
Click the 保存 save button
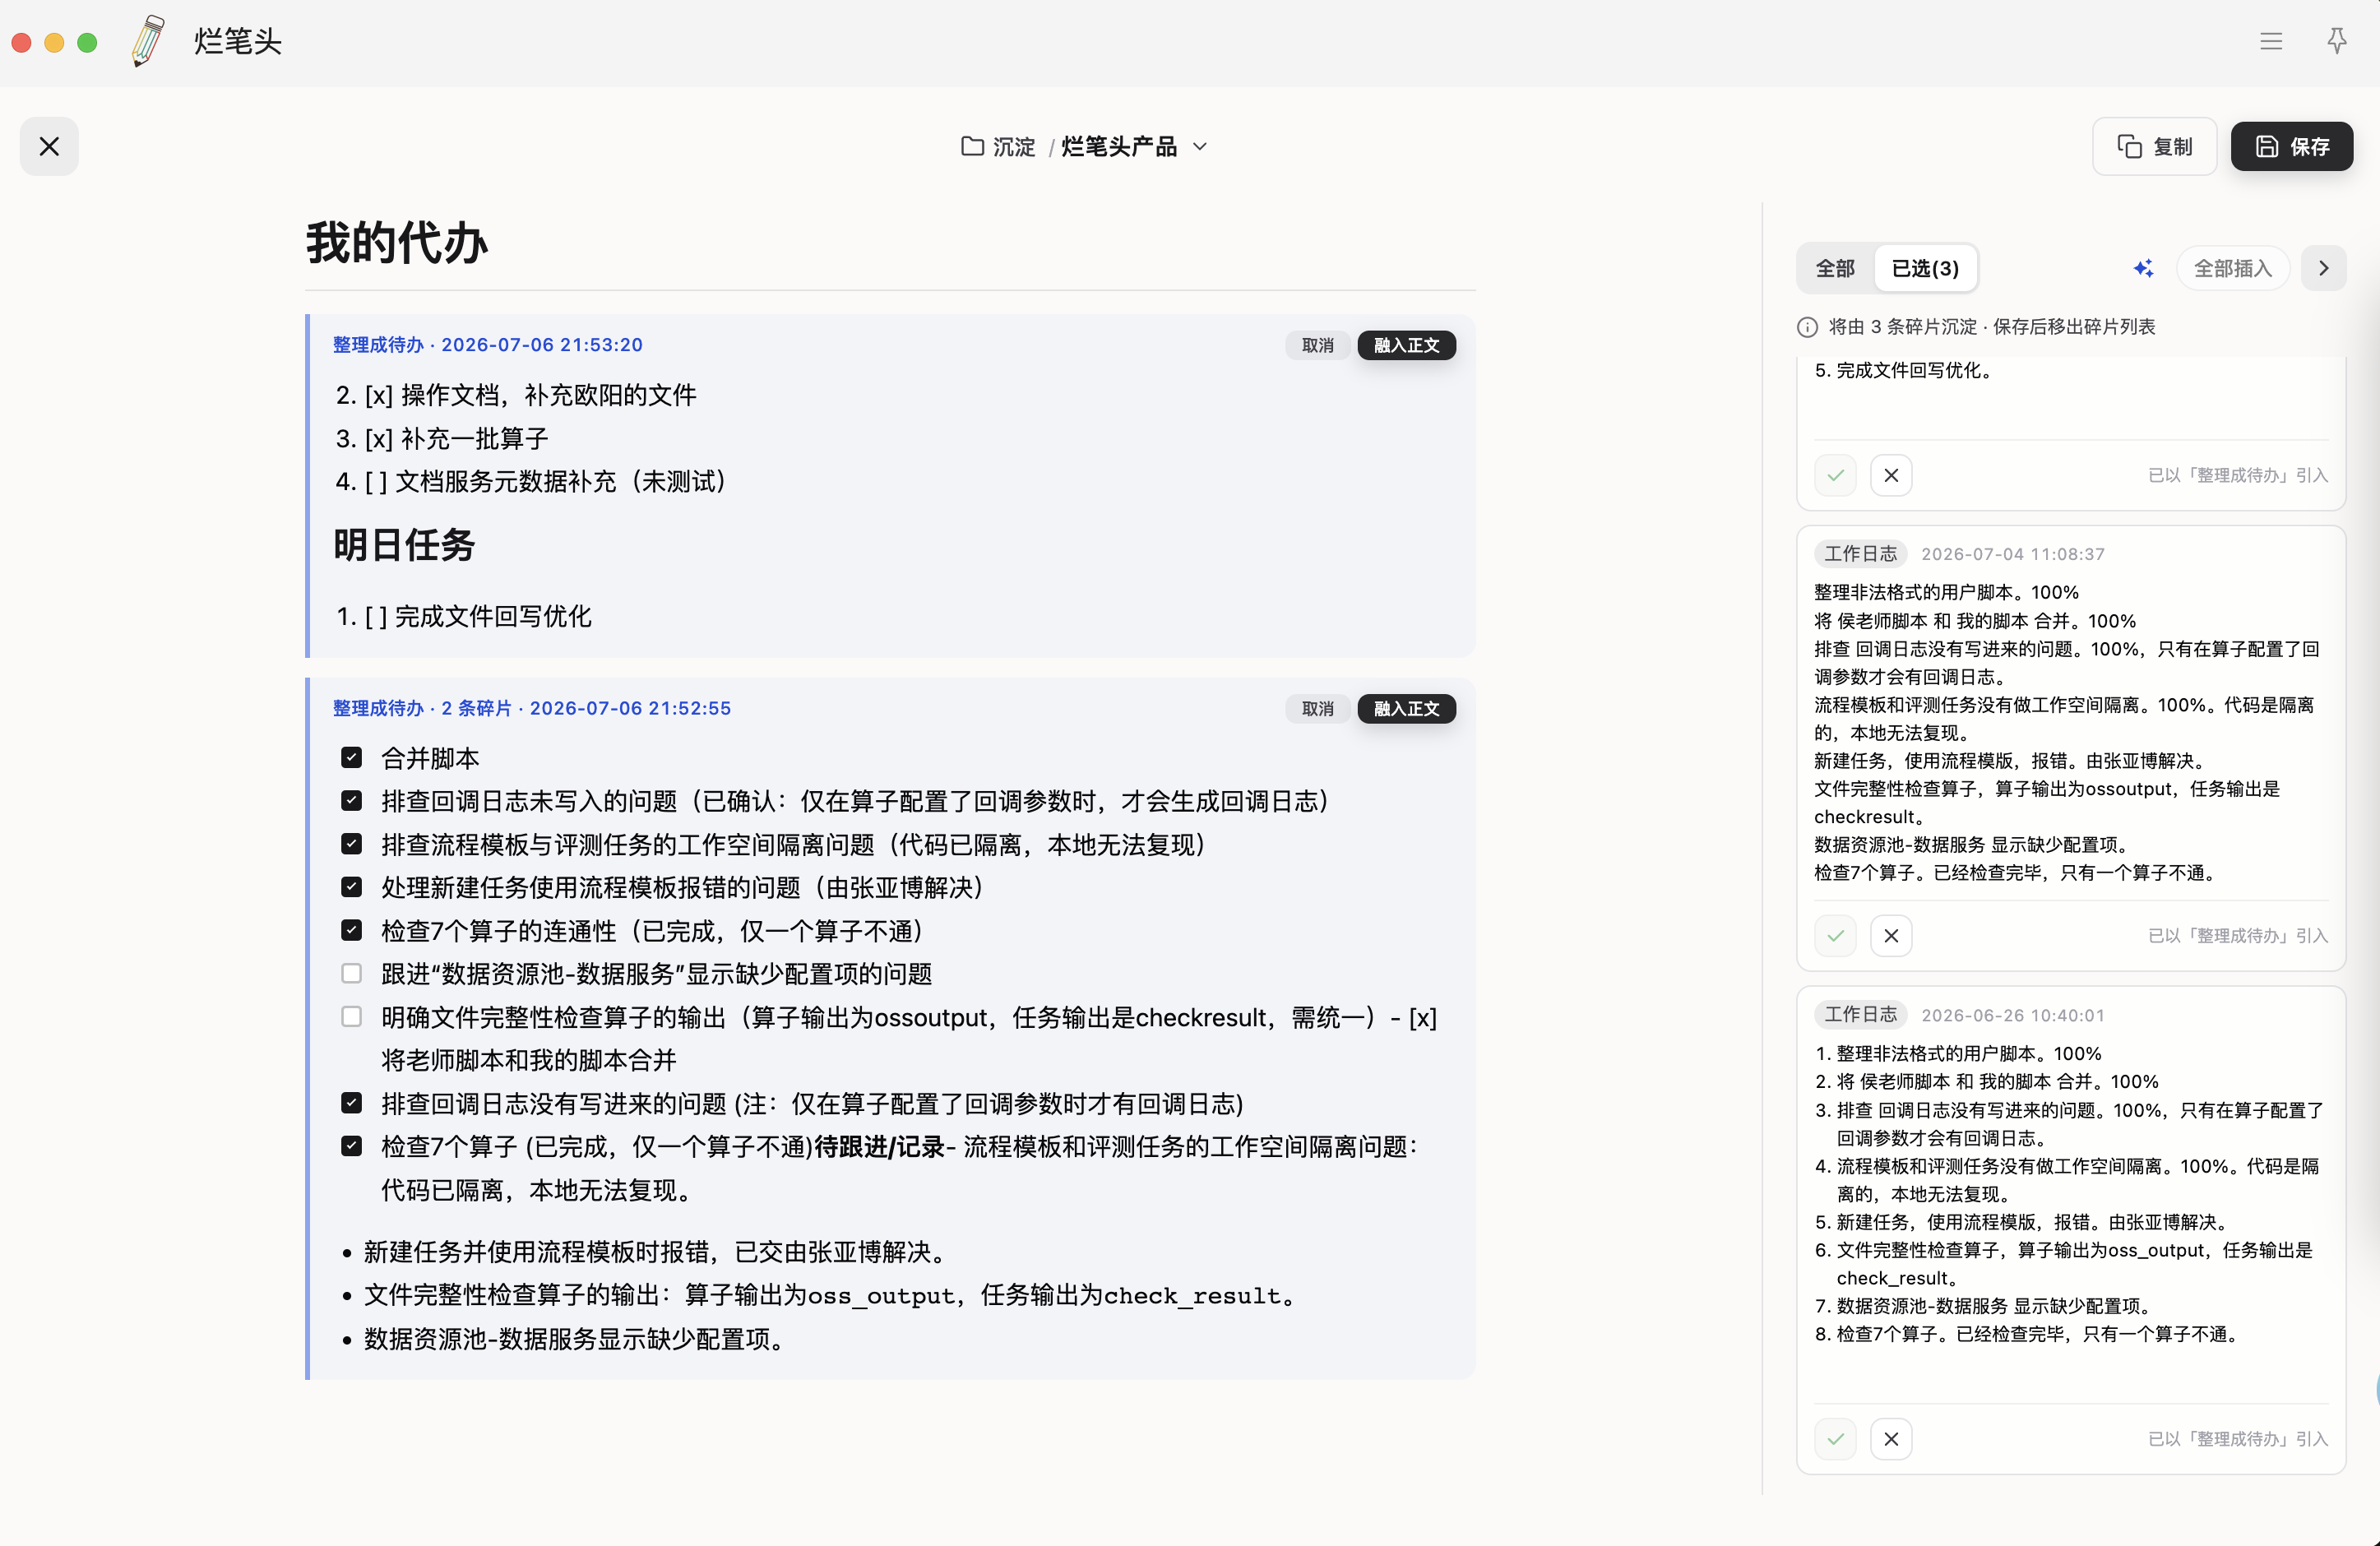tap(2291, 147)
